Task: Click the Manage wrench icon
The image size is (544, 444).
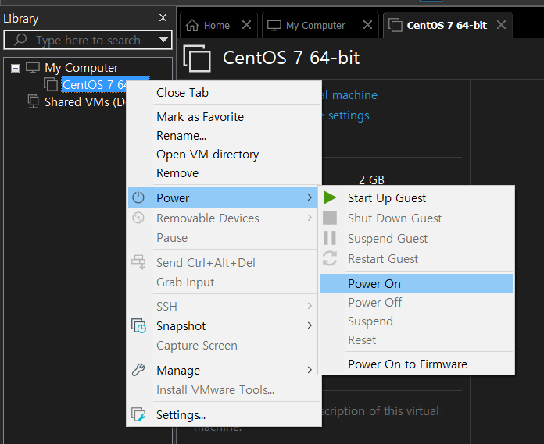Action: click(138, 370)
